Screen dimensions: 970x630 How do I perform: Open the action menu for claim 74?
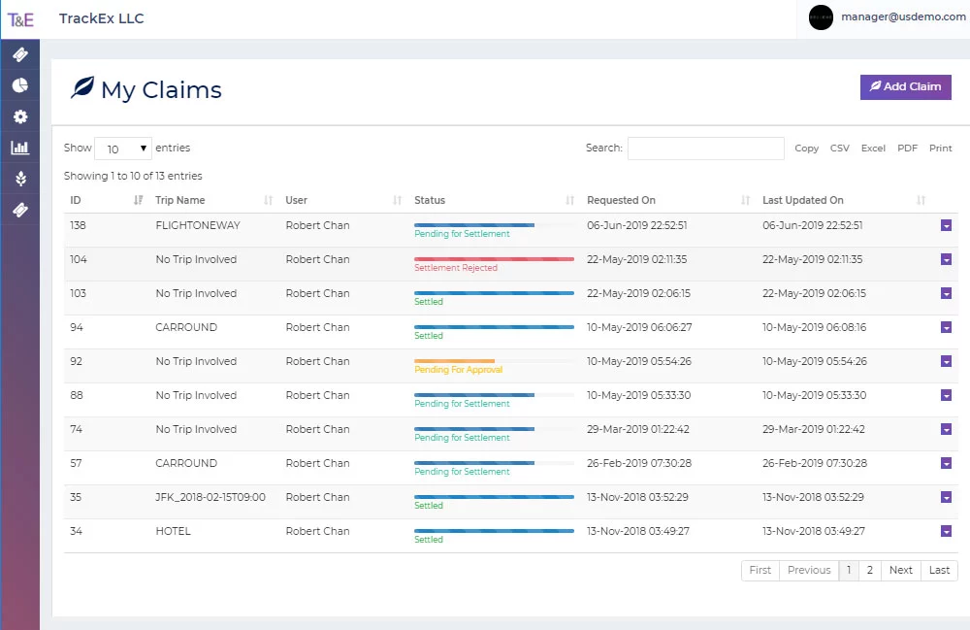tap(946, 429)
